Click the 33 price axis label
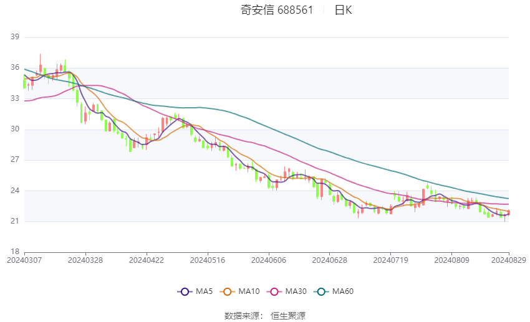 click(x=15, y=98)
